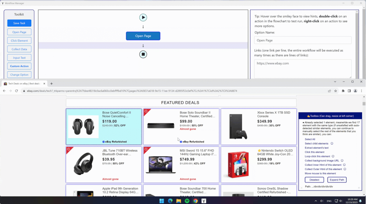Viewport: 366px width, 204px height.
Task: Click the smiley hint beside Loop-click this element
Action: (x=333, y=157)
